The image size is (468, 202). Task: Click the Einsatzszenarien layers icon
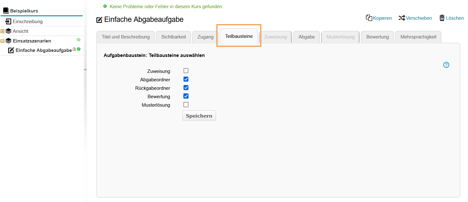pos(8,41)
